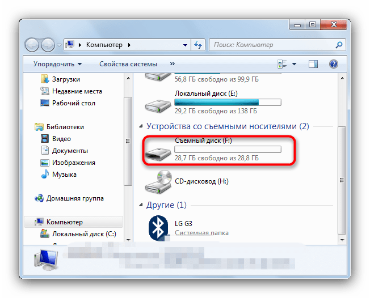Click the Изображения icon
Viewport: 370px width, 298px height.
click(45, 163)
